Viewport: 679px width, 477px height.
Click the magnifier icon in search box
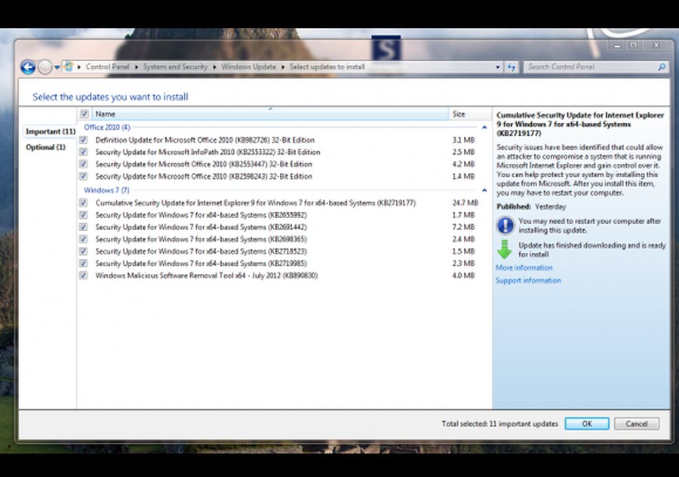tap(662, 67)
